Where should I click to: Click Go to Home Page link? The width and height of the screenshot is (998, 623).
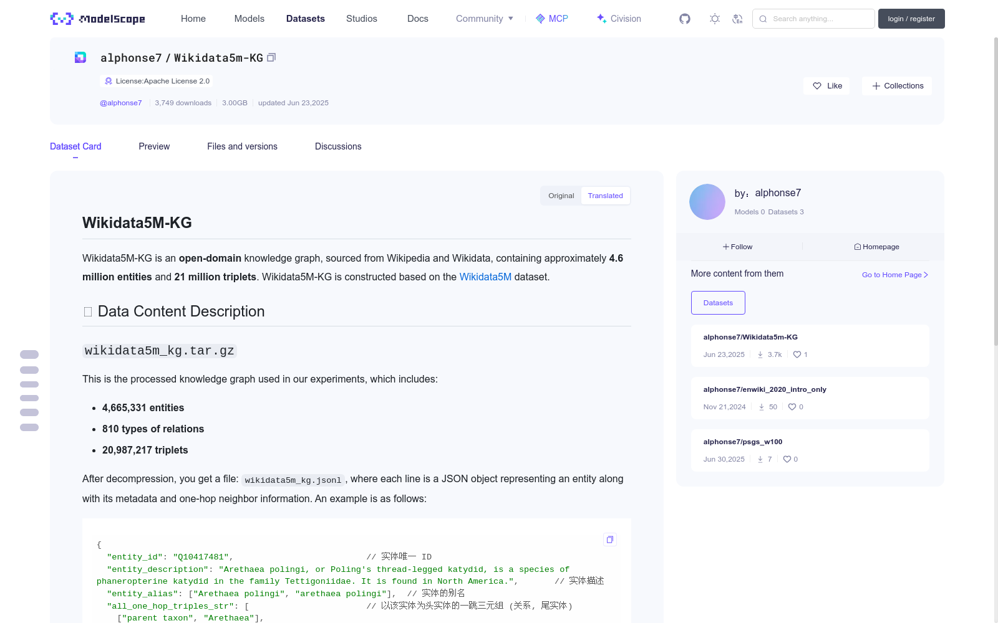[x=895, y=275]
